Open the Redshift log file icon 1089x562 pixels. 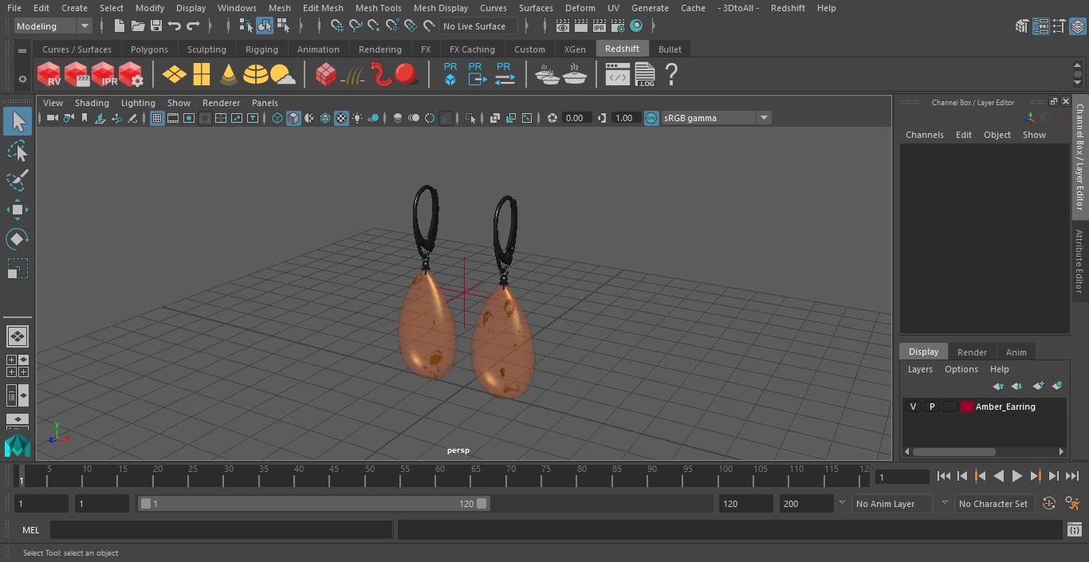click(x=644, y=75)
